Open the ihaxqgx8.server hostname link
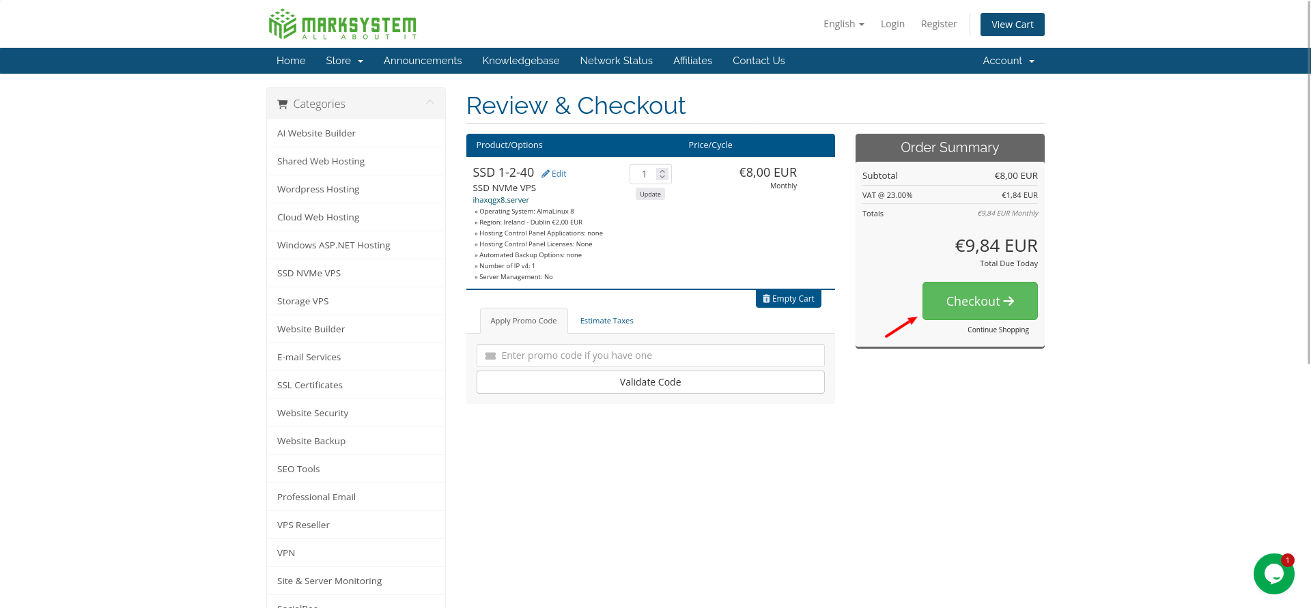 (x=501, y=200)
